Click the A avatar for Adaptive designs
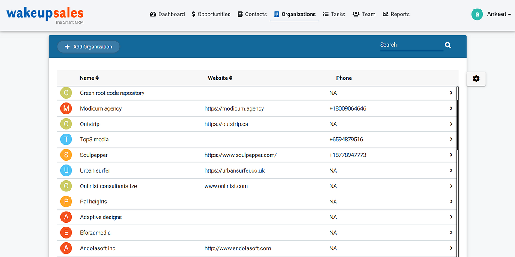 click(66, 217)
